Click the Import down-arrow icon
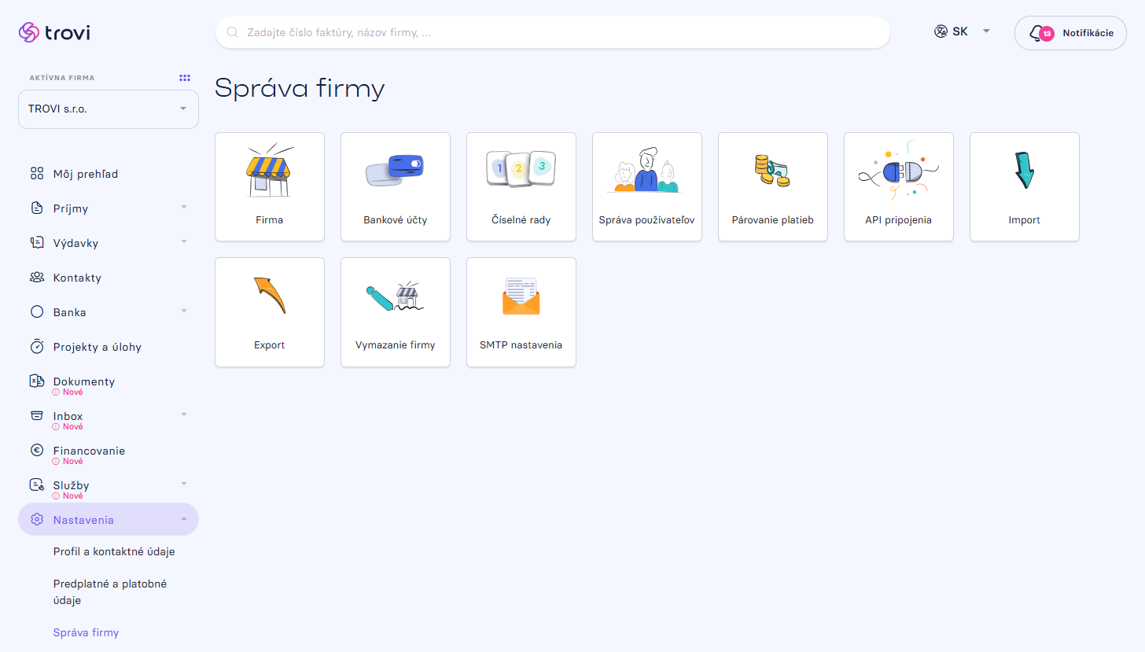The height and width of the screenshot is (652, 1145). tap(1024, 170)
